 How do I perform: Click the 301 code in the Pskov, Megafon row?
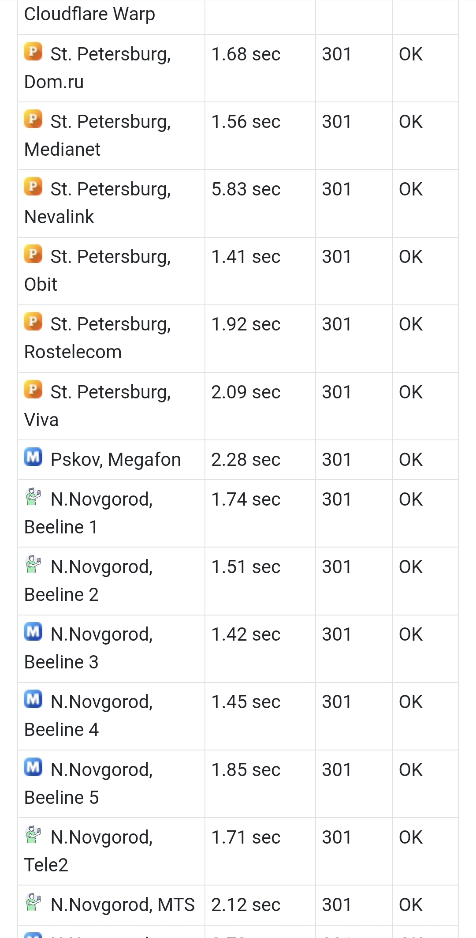pos(336,460)
